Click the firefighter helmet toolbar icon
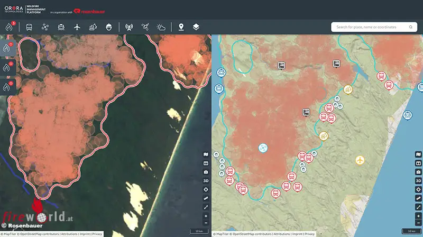Image resolution: width=423 pixels, height=237 pixels. (x=109, y=27)
